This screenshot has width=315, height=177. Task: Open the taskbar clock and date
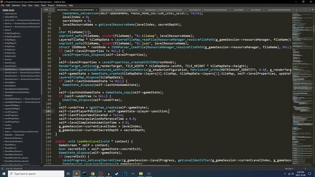coord(301,174)
